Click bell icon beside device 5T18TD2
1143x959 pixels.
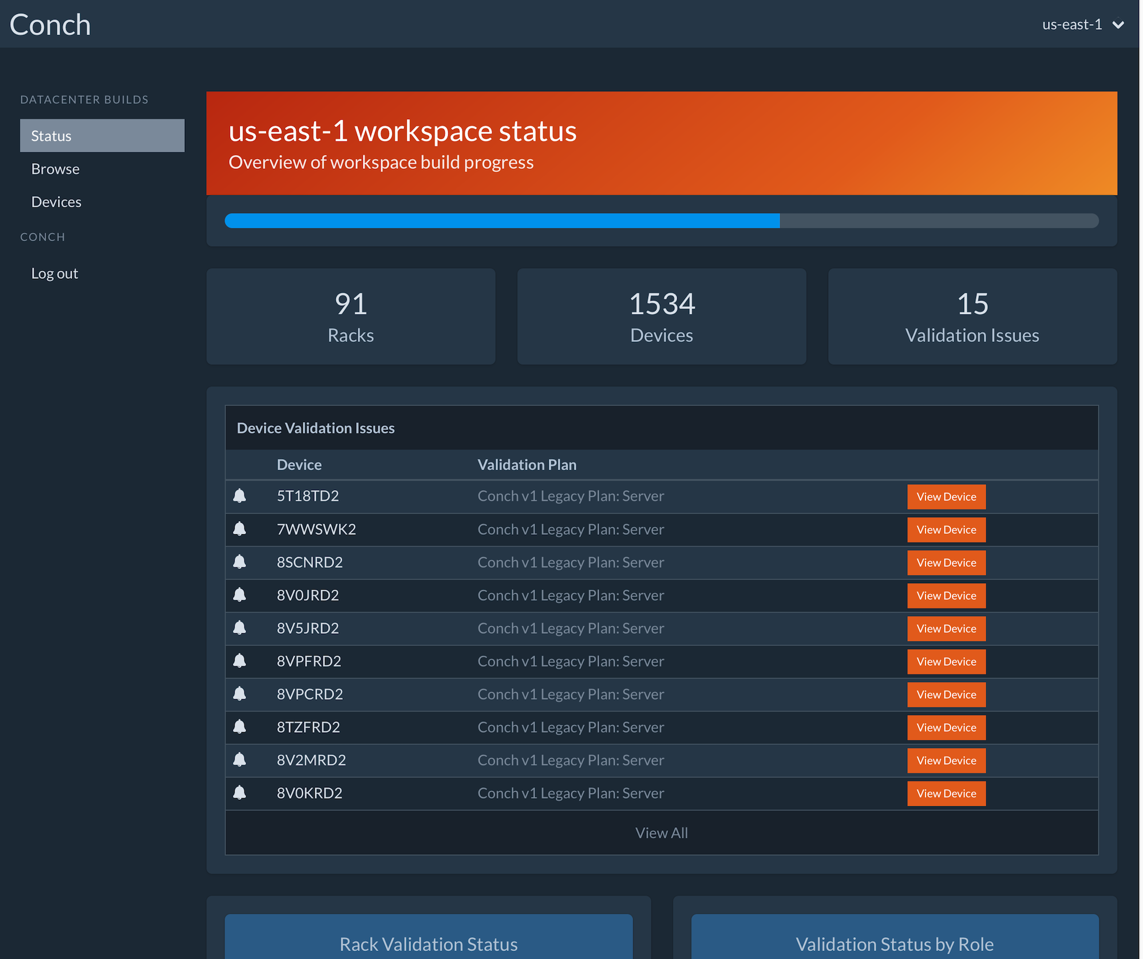240,496
